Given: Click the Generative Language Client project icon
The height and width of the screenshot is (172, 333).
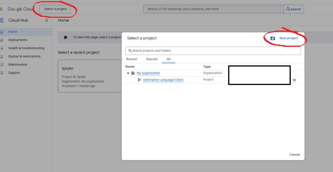Looking at the screenshot, I should (139, 80).
